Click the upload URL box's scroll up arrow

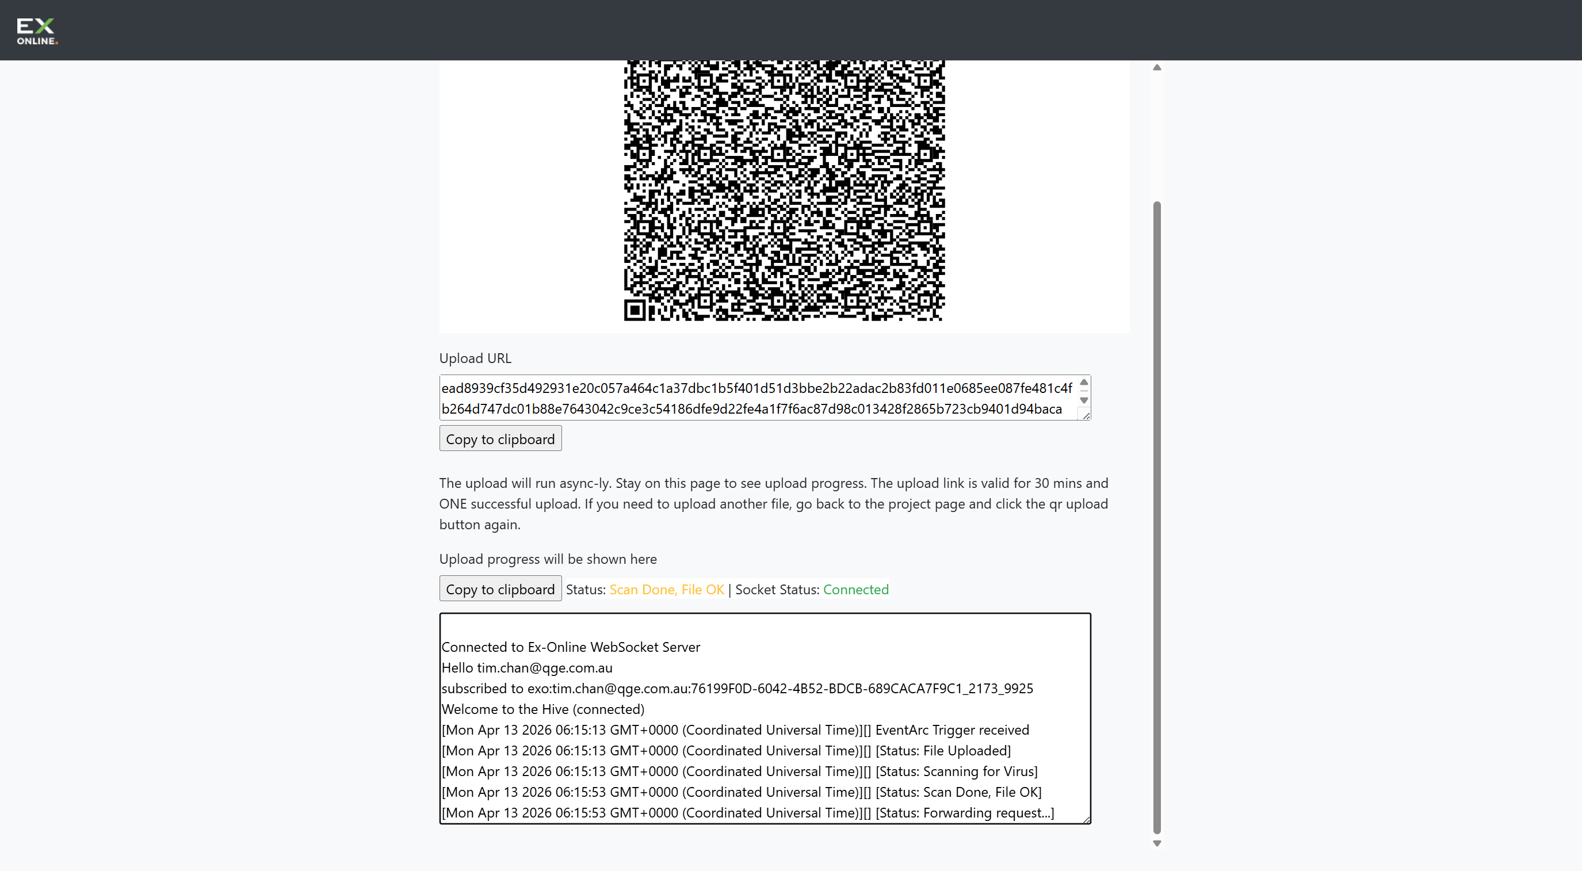click(x=1084, y=383)
